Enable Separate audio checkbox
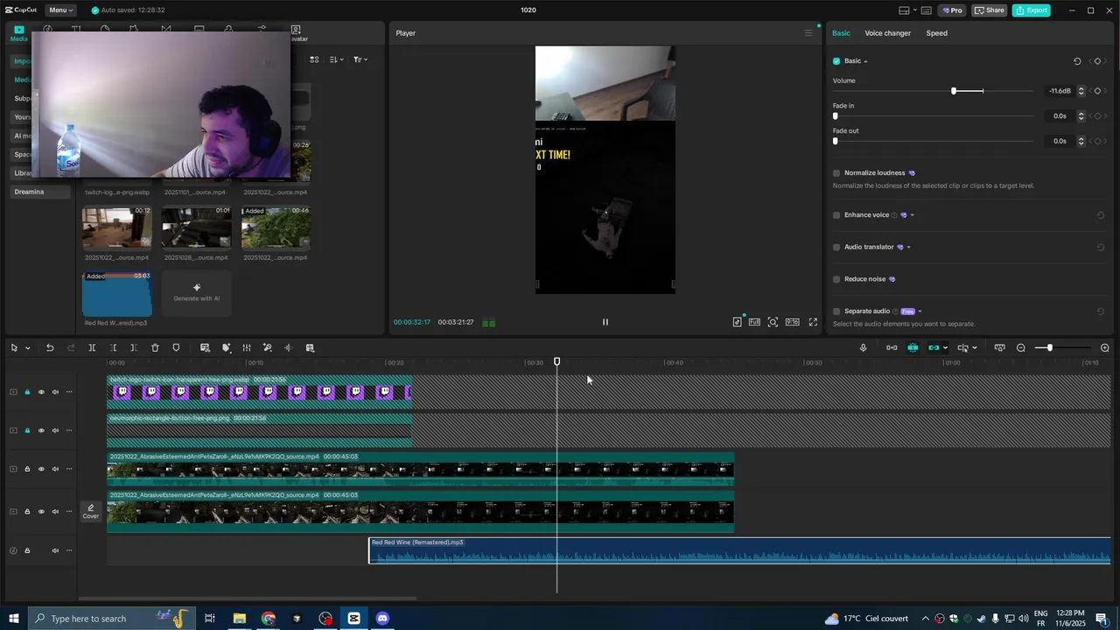1120x630 pixels. pos(836,311)
